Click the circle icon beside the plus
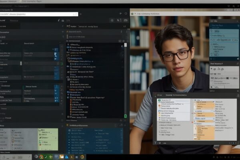This screenshot has height=160, width=240. (x=126, y=14)
